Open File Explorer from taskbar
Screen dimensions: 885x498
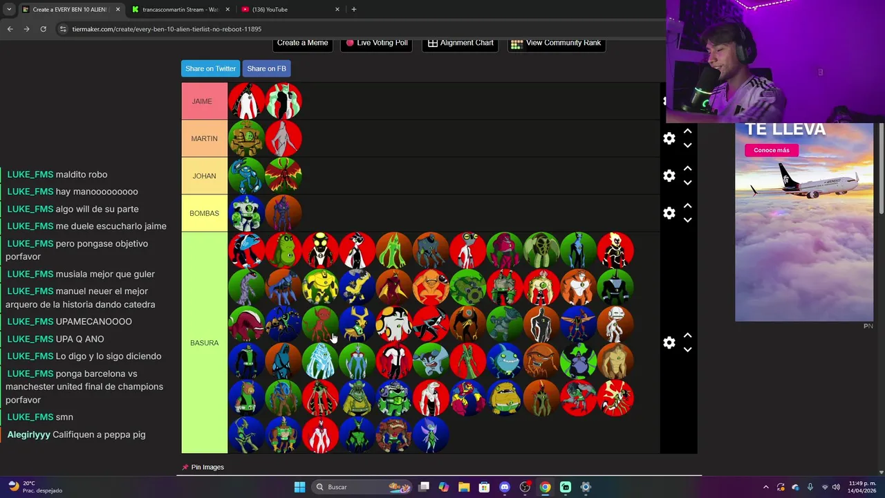pyautogui.click(x=464, y=487)
